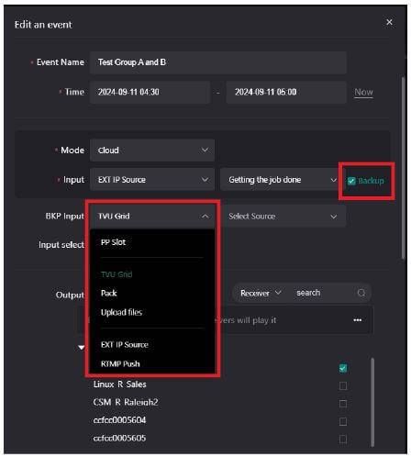Set the end time 2024-09-11 05:00

286,92
